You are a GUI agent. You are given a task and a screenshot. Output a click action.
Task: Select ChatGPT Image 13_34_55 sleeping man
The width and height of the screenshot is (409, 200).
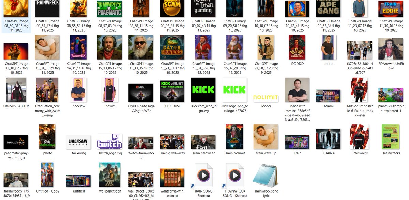coord(47,48)
